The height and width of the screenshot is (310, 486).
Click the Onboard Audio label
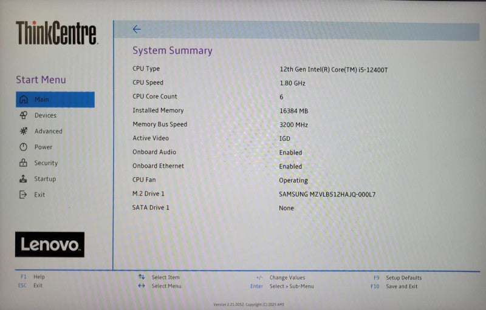pos(154,152)
